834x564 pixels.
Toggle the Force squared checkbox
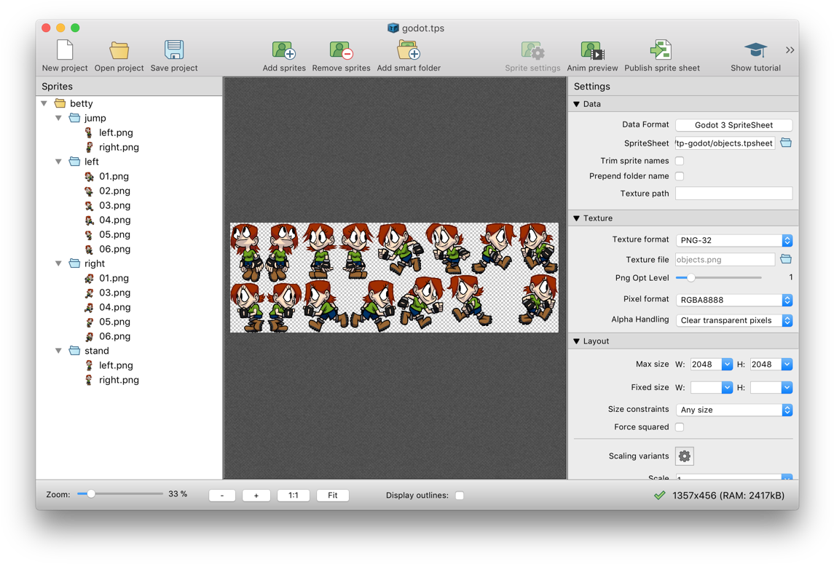680,427
